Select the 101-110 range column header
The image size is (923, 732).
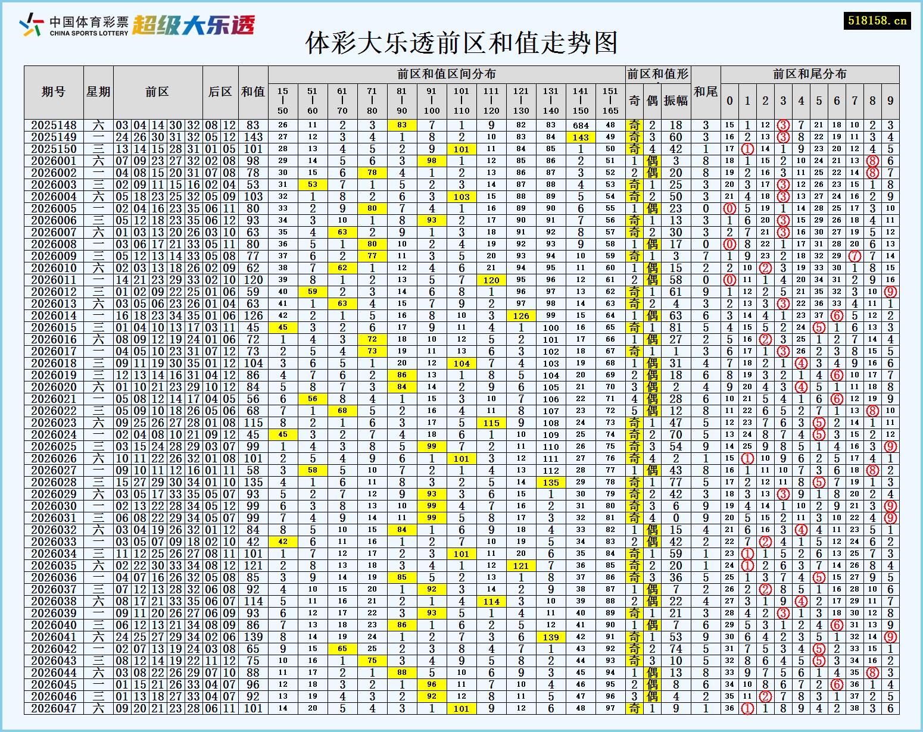461,101
